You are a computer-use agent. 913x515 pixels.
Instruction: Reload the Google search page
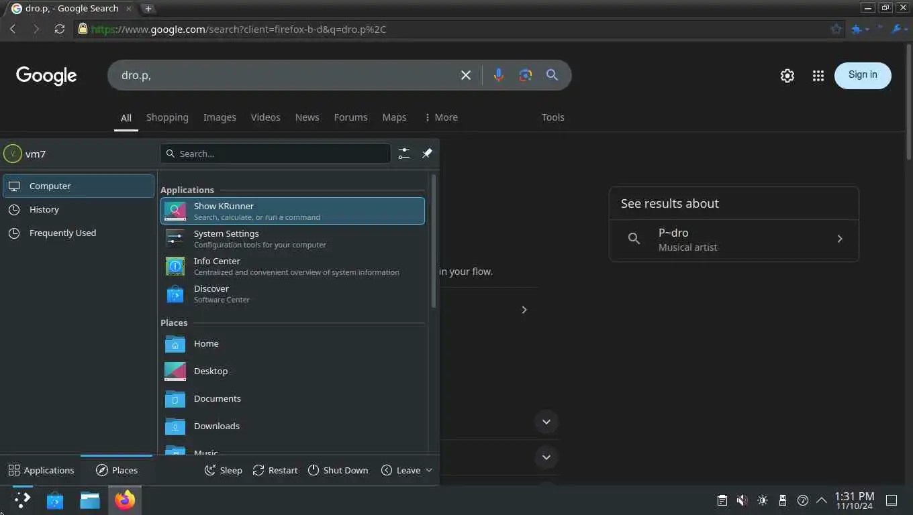pos(60,29)
